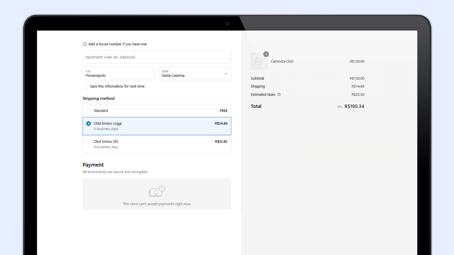The width and height of the screenshot is (454, 255).
Task: Click the Camiseta Olist product name
Action: pyautogui.click(x=282, y=61)
